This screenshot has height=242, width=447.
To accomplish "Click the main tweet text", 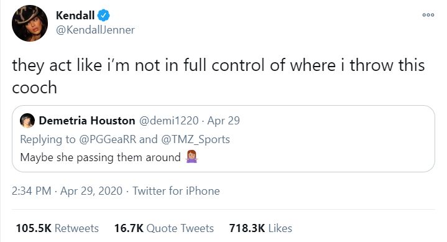I will tap(218, 76).
